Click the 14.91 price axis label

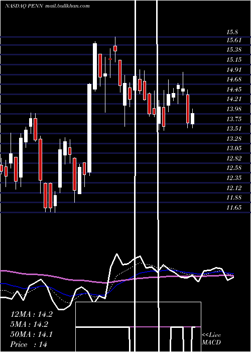coord(234,69)
